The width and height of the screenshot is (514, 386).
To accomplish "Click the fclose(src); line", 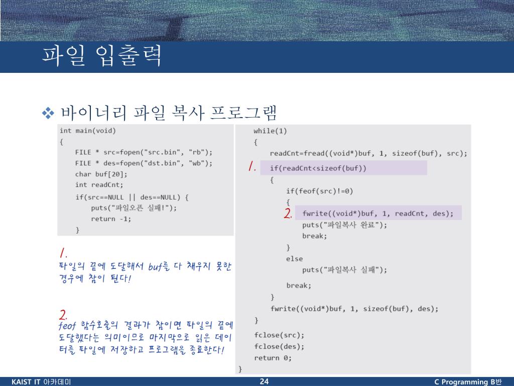I will [279, 335].
